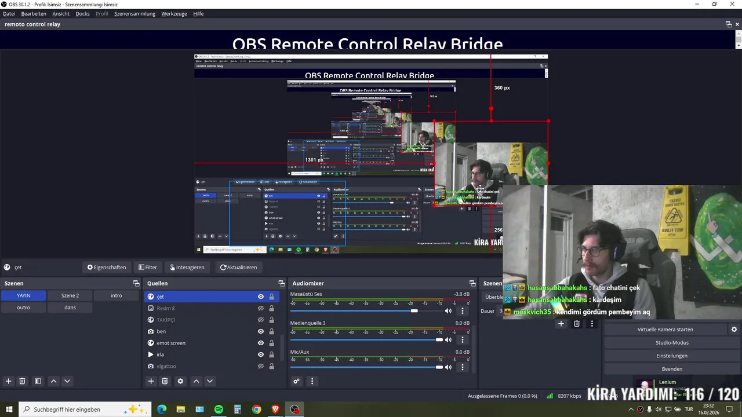This screenshot has width=742, height=417.
Task: Open Medienquelle 3 three-dot options menu
Action: pos(462,339)
